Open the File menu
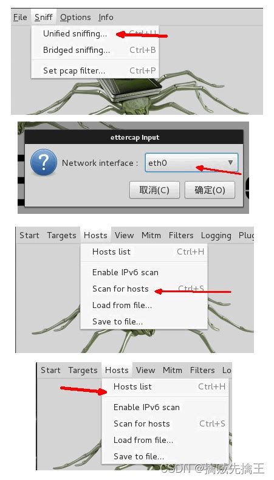Image resolution: width=274 pixels, height=480 pixels. (20, 18)
